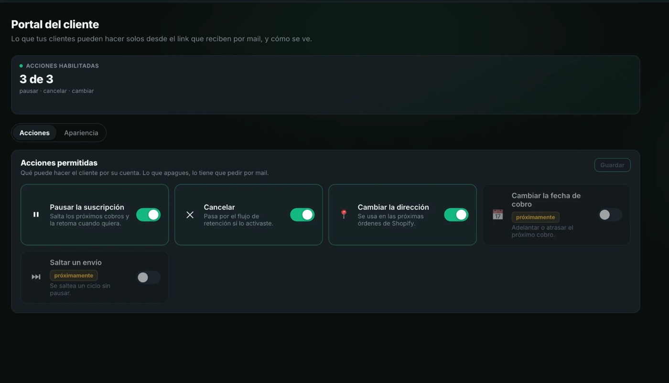Click the skip-forward icon for Saltar un envío

36,277
